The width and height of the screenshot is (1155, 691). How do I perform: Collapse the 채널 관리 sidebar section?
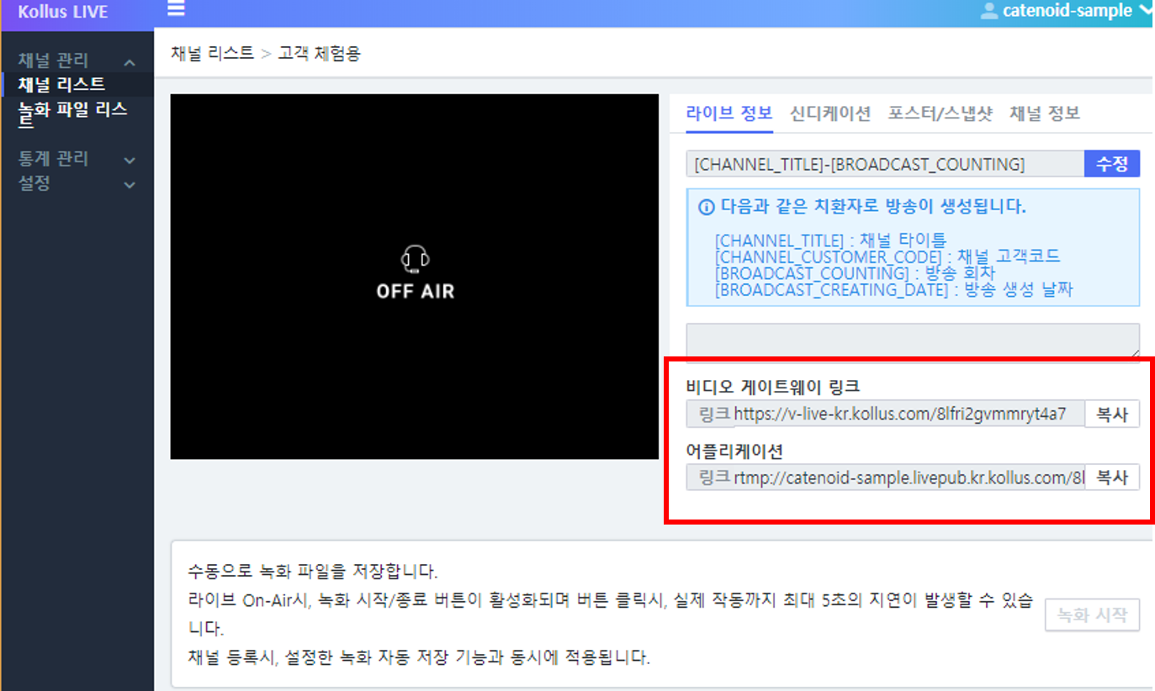coord(130,62)
